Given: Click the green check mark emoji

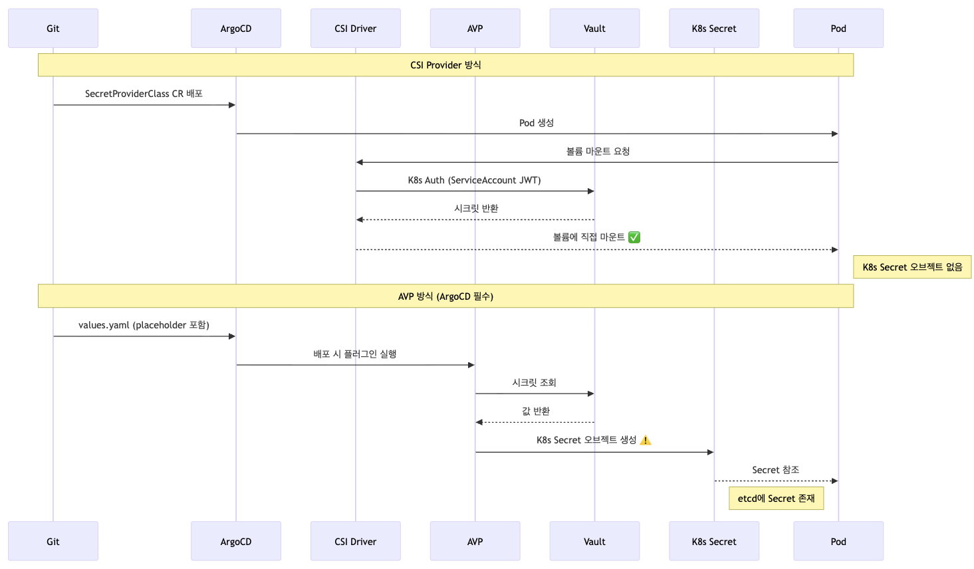Looking at the screenshot, I should tap(634, 237).
